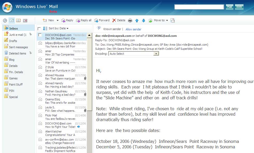Go to previous message with up arrow

[137, 20]
